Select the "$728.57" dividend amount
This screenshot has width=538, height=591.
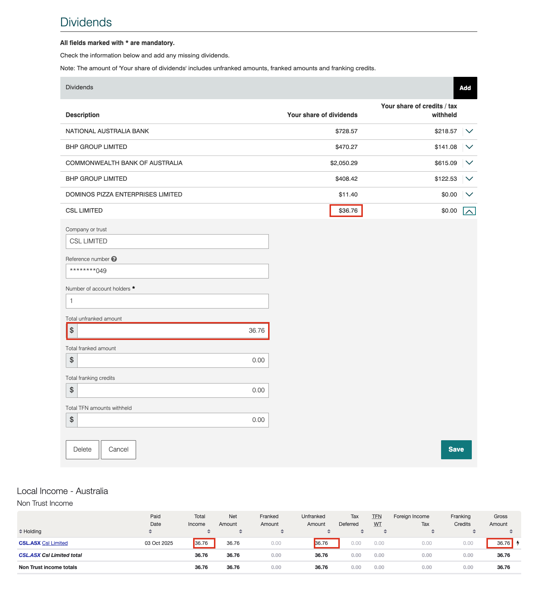tap(346, 131)
